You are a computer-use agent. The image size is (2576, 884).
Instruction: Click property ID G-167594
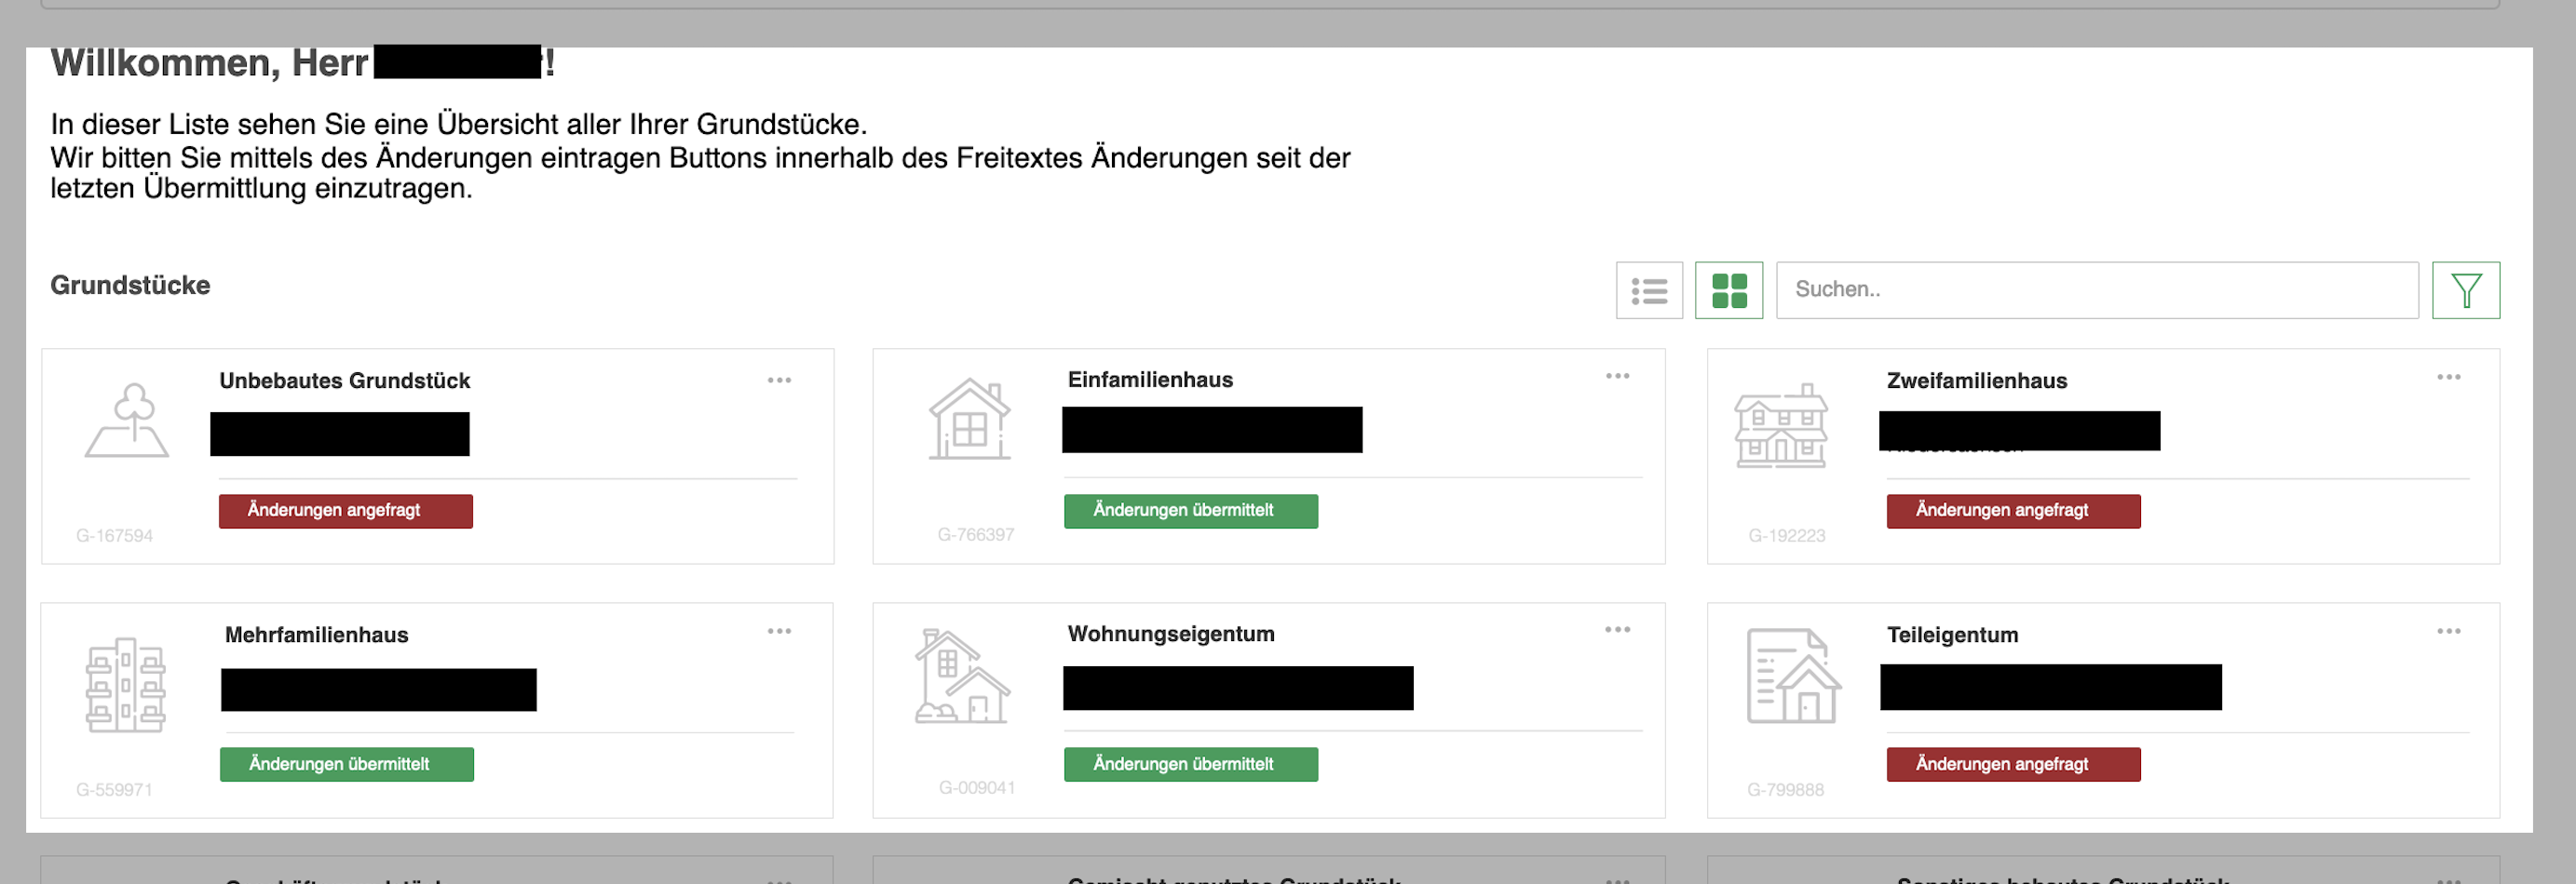click(x=114, y=536)
